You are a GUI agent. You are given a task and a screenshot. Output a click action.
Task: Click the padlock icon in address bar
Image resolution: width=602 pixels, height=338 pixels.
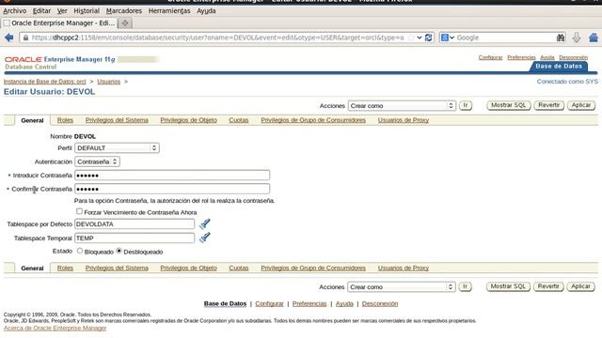click(25, 38)
